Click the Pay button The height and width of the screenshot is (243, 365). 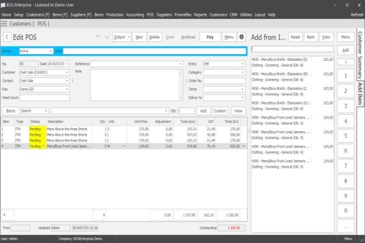click(x=210, y=37)
